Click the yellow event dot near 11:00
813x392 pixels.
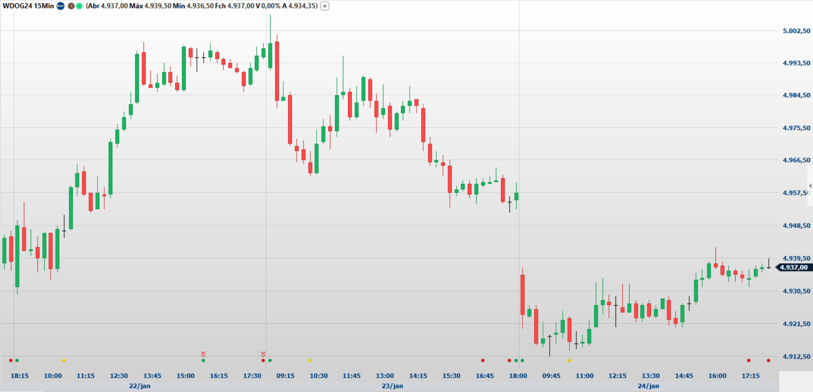click(569, 360)
